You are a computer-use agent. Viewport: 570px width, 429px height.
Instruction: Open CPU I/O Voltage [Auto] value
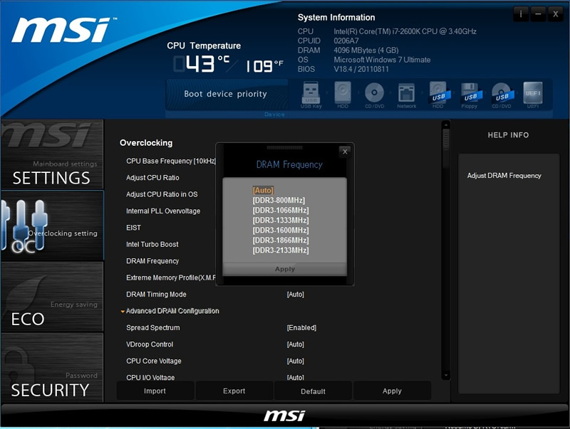296,378
